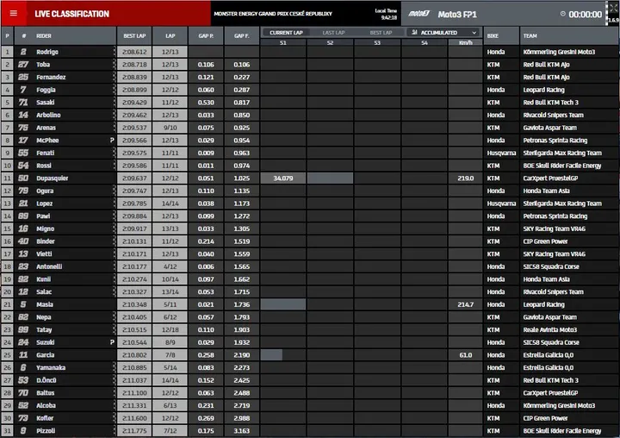Click the checkered flag icon in Lopez's row

click(115, 203)
